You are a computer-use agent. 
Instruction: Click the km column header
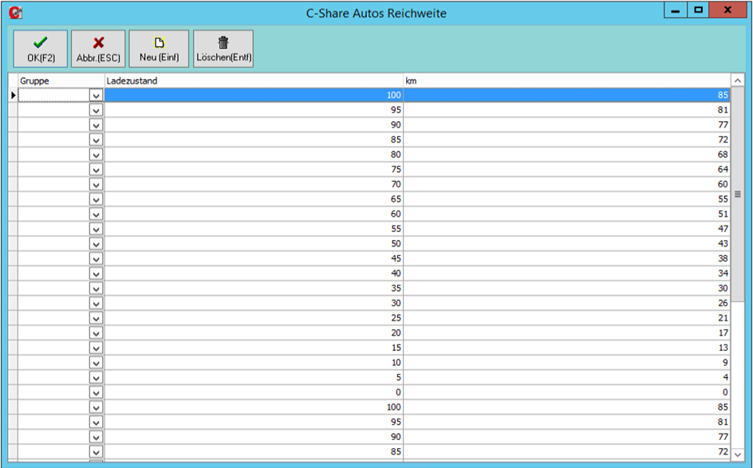click(x=566, y=81)
